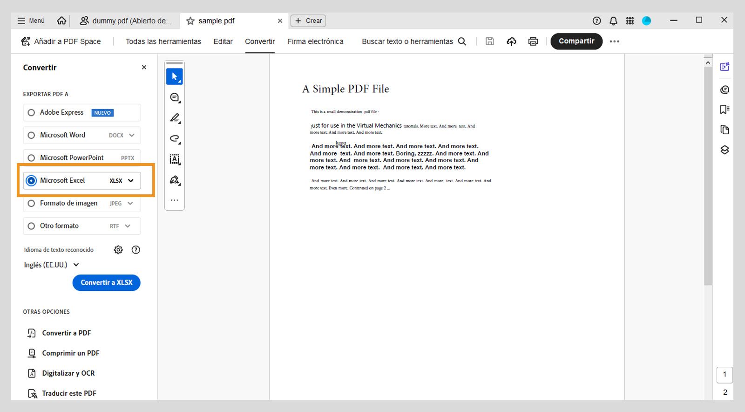Open the blue account profile avatar
This screenshot has height=412, width=745.
646,21
